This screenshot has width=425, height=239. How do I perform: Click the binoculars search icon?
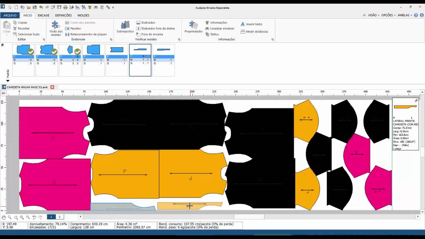[96, 7]
